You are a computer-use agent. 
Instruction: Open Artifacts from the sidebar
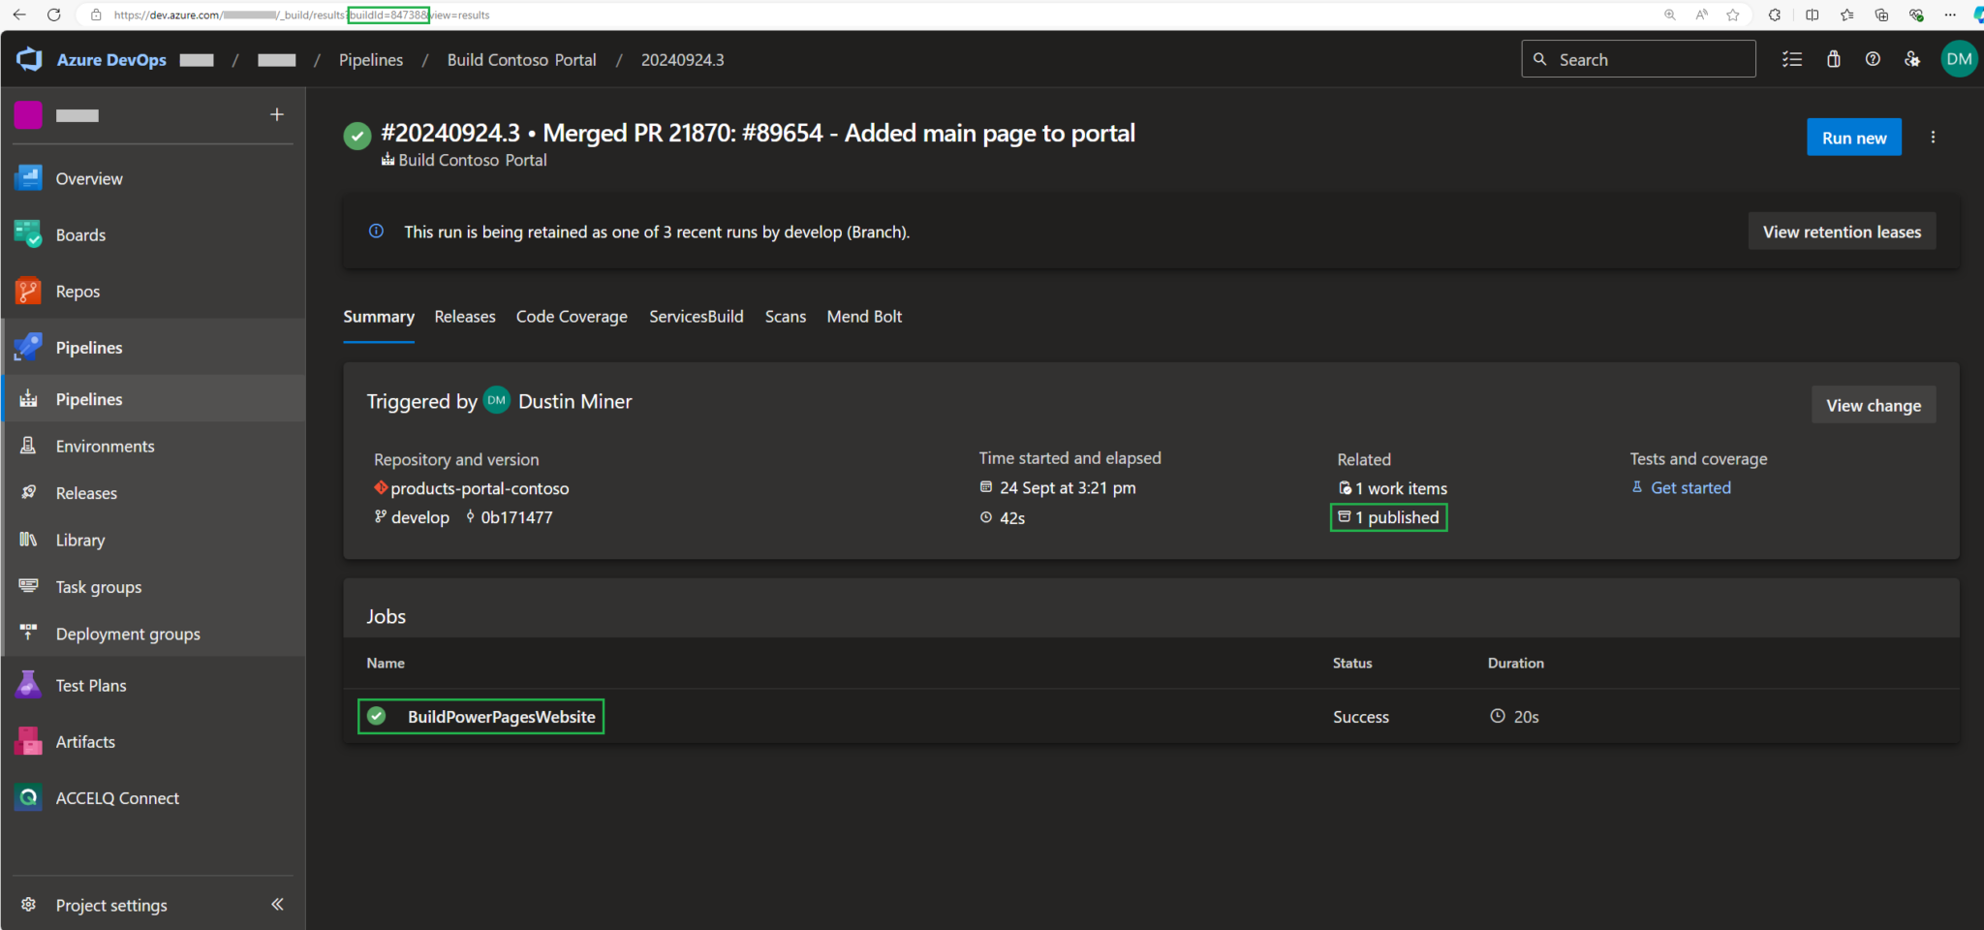pyautogui.click(x=86, y=741)
